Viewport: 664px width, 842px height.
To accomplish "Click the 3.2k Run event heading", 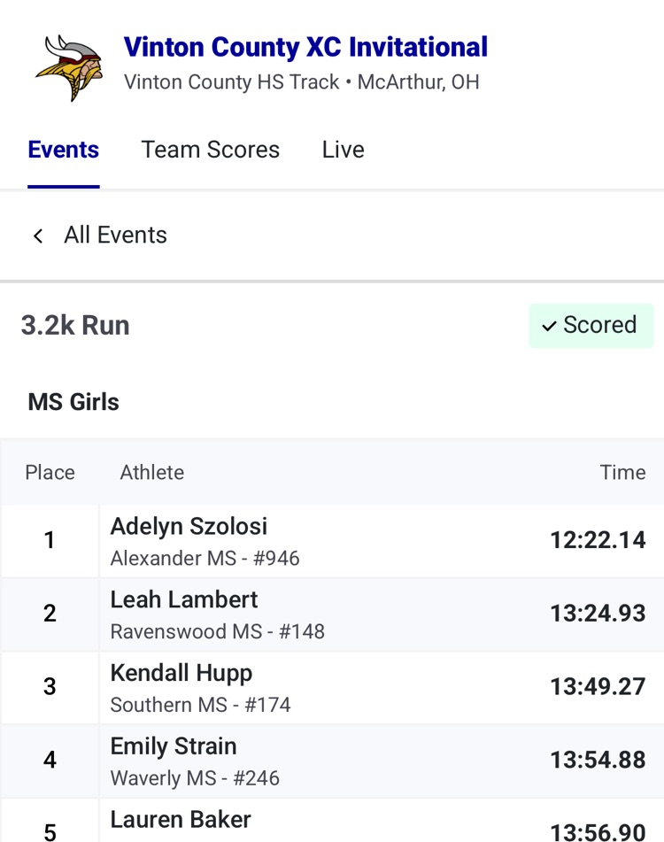I will point(75,326).
